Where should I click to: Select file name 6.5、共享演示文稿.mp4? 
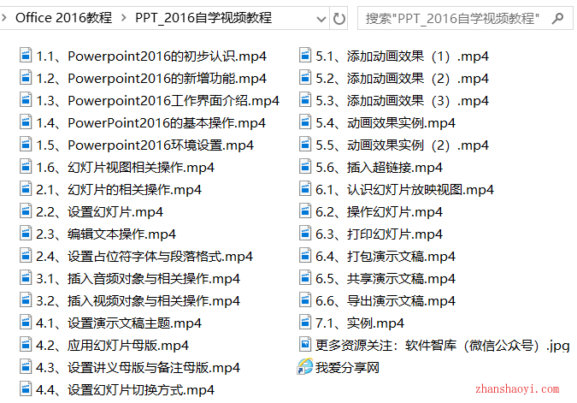tap(386, 278)
